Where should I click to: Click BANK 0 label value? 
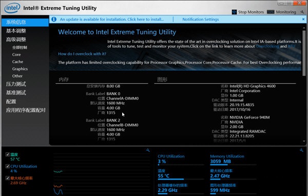113,94
